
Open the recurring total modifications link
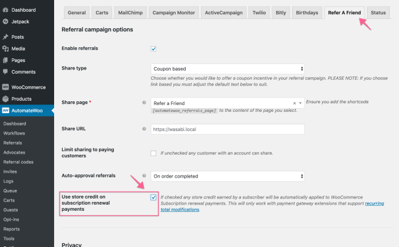[x=374, y=203]
